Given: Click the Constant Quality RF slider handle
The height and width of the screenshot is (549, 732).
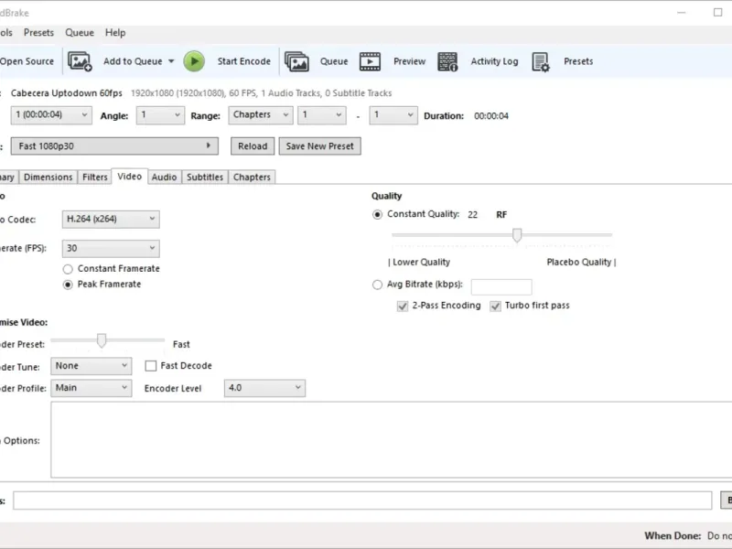Looking at the screenshot, I should point(517,235).
